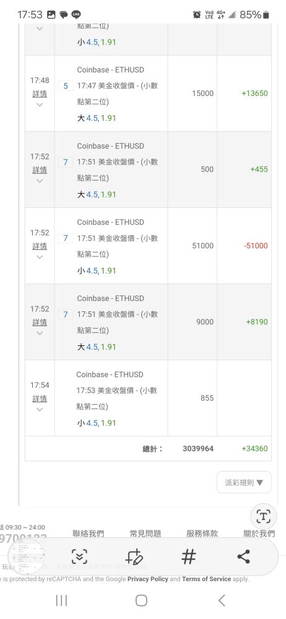
Task: Tap the recent apps navigation icon
Action: click(x=61, y=600)
